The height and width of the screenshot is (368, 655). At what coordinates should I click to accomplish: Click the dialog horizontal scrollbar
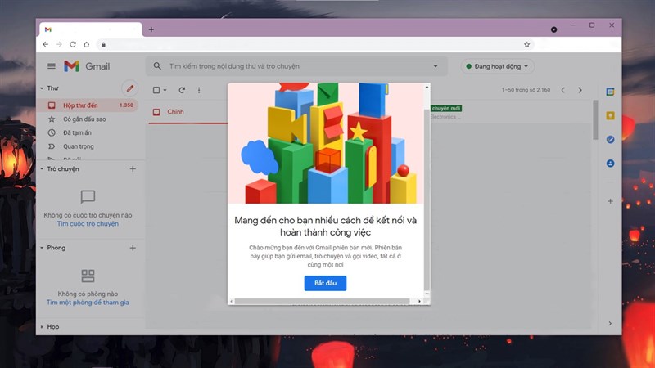point(322,301)
